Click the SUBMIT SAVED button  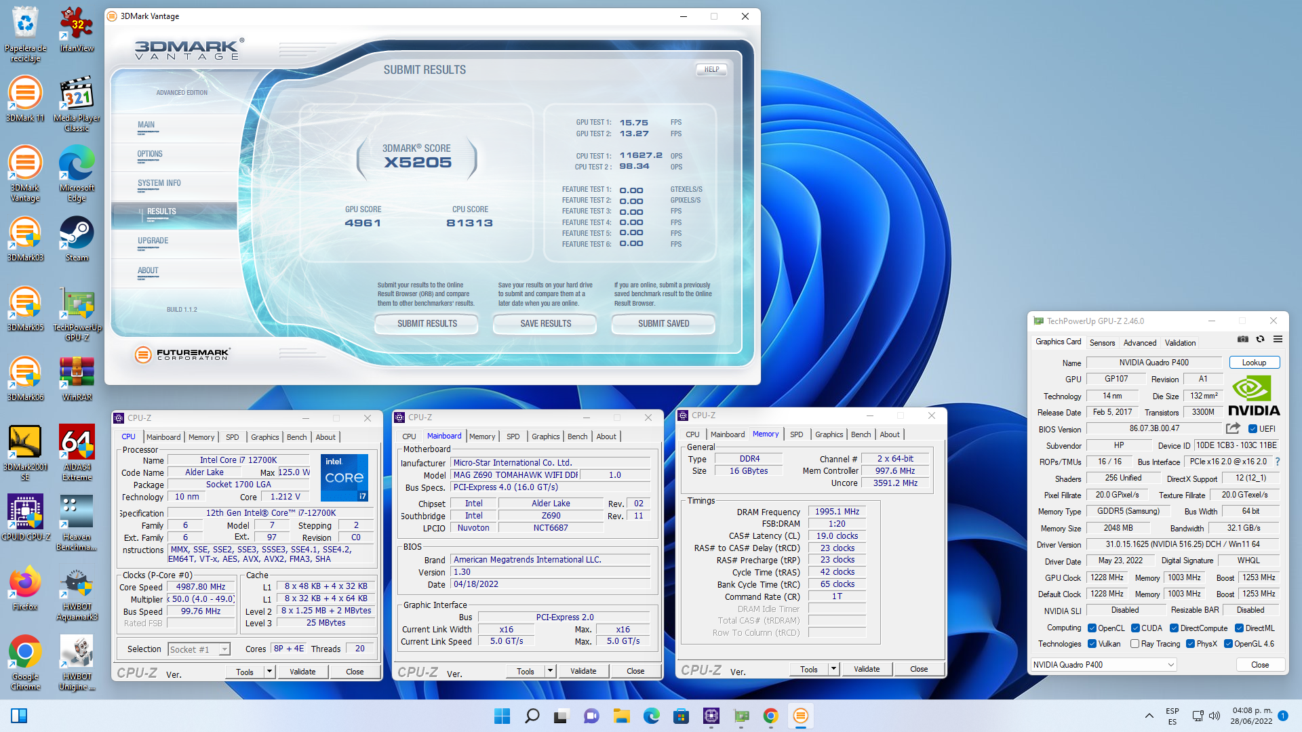tap(663, 323)
